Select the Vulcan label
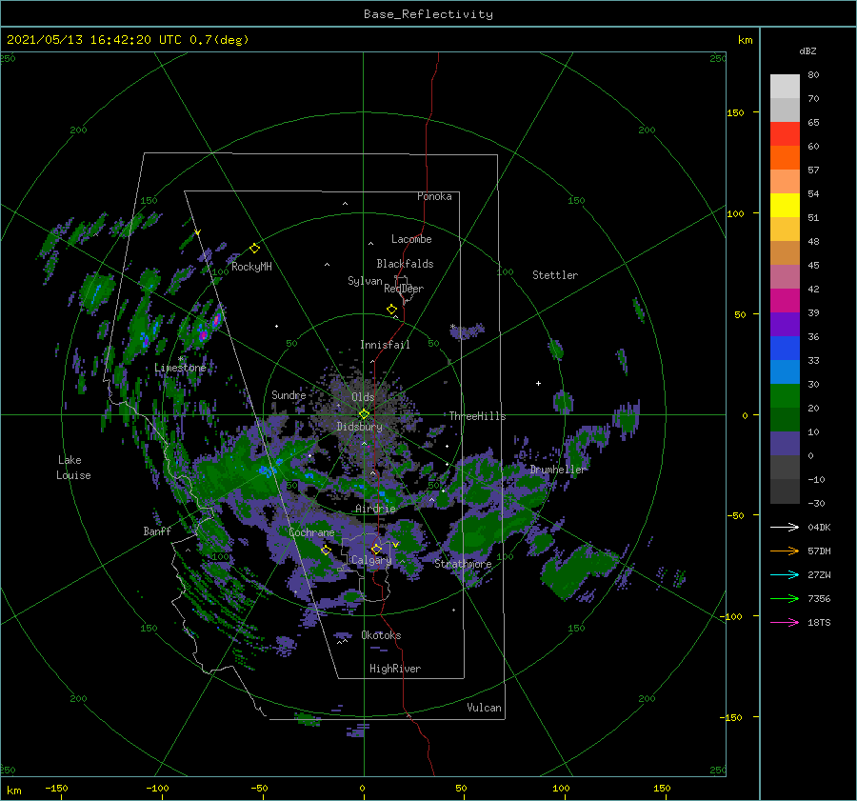Screen dimensions: 857x801 485,708
